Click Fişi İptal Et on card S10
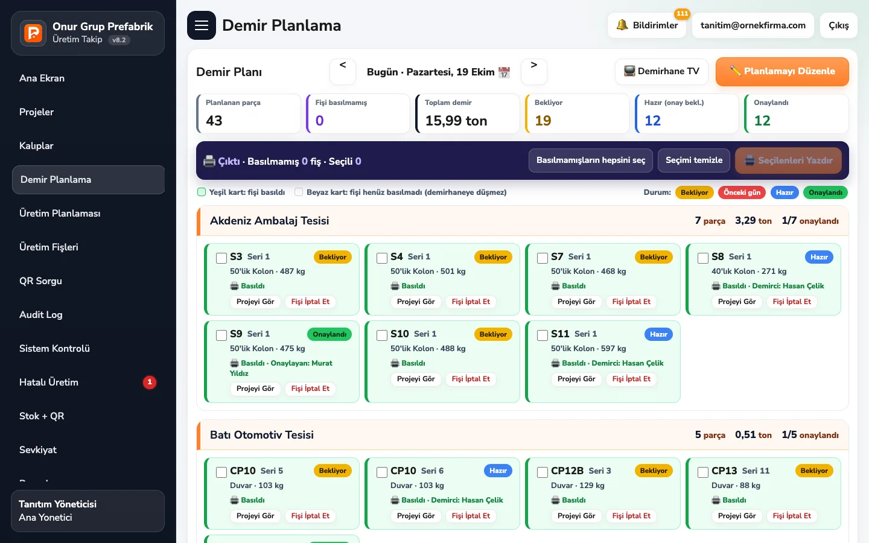 point(471,379)
